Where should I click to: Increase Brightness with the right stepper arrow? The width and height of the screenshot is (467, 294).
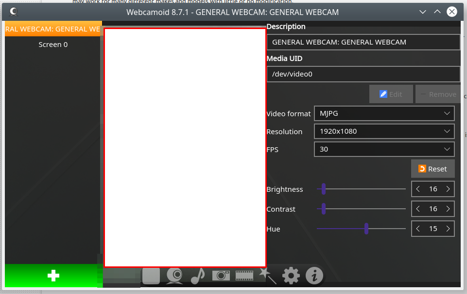coord(447,189)
